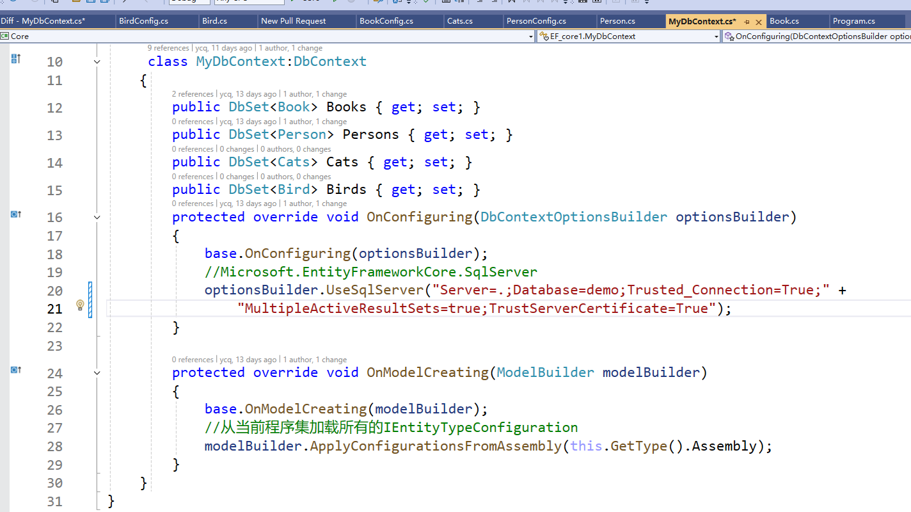The height and width of the screenshot is (512, 911).
Task: Open the Quick Actions lightbulb on line 21
Action: tap(80, 305)
